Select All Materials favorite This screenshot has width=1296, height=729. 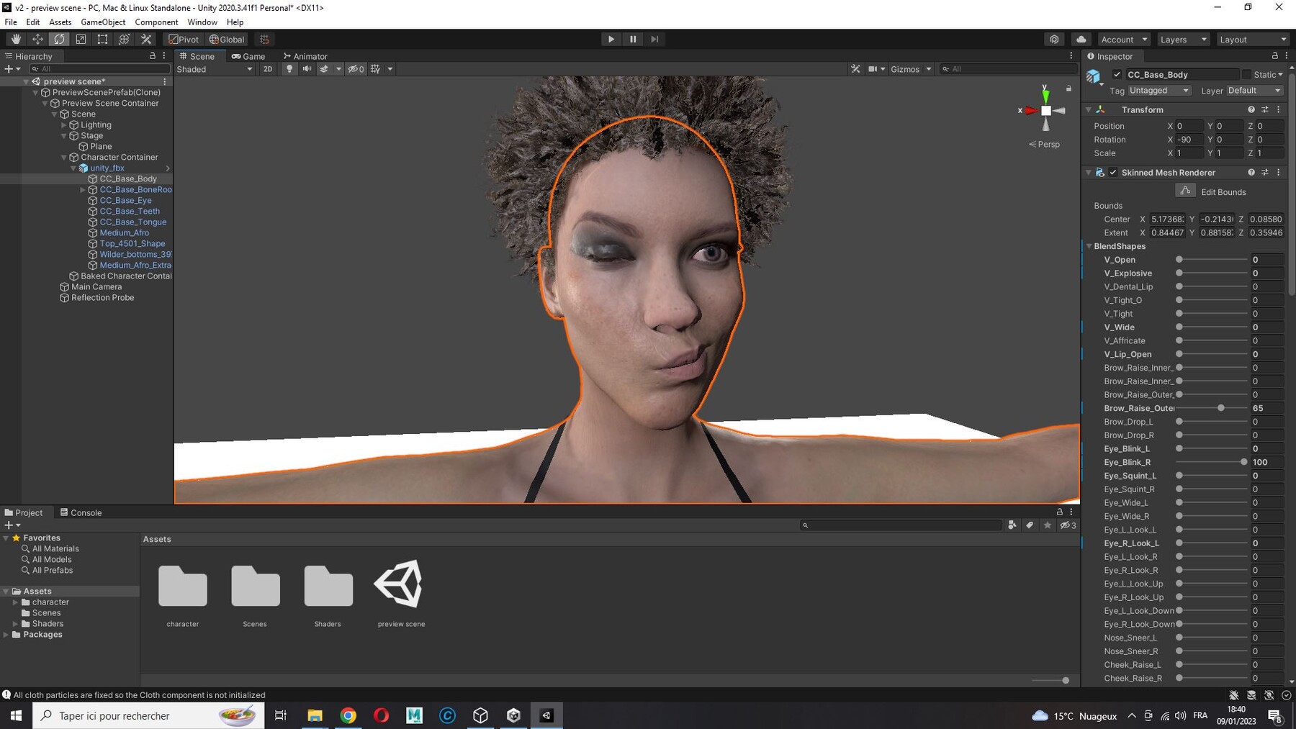pyautogui.click(x=55, y=549)
